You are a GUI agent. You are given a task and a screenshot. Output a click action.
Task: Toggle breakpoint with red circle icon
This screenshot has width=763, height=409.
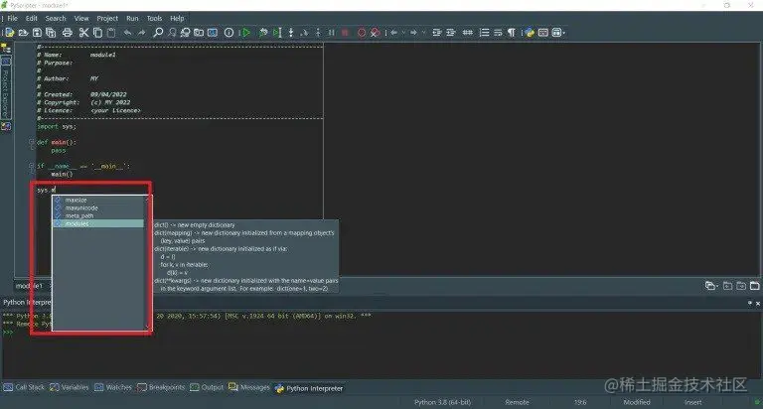coord(362,33)
